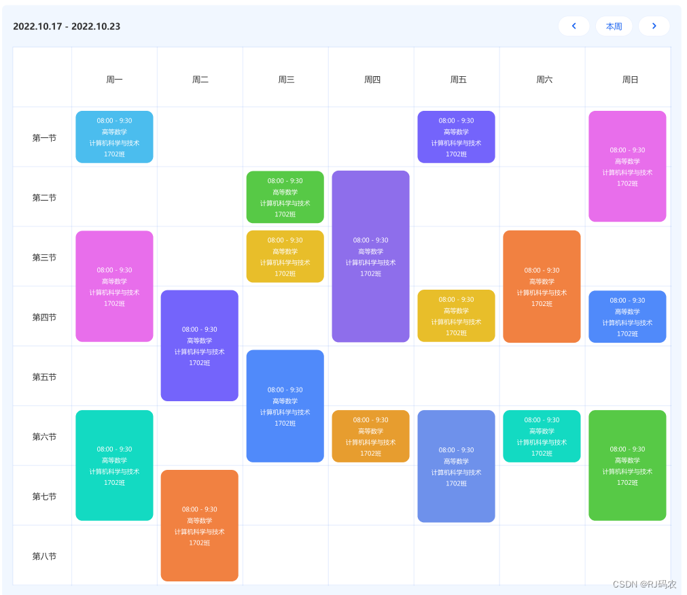687x595 pixels.
Task: Select the purple course card spanning 周四
Action: 370,256
